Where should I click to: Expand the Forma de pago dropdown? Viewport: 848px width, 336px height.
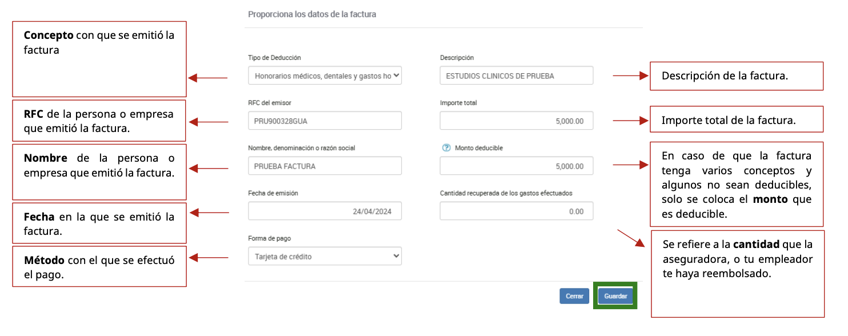point(325,257)
